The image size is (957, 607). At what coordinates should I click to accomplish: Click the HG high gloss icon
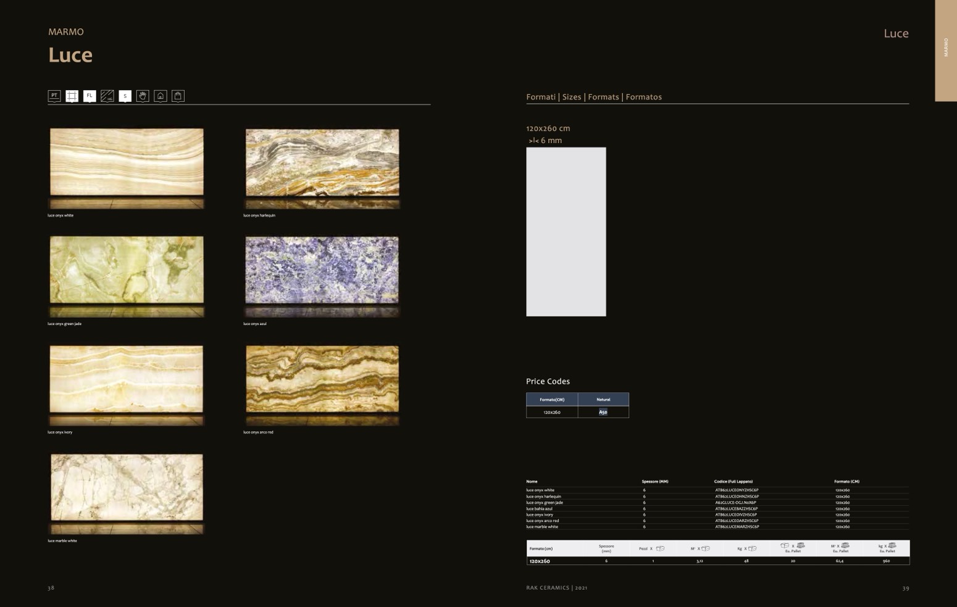point(107,96)
